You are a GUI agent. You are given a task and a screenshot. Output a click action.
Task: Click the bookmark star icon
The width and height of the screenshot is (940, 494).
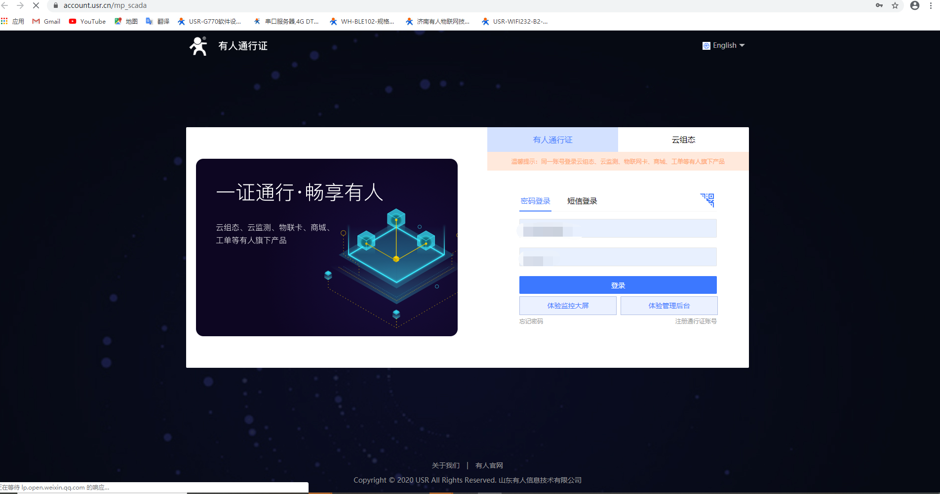895,5
